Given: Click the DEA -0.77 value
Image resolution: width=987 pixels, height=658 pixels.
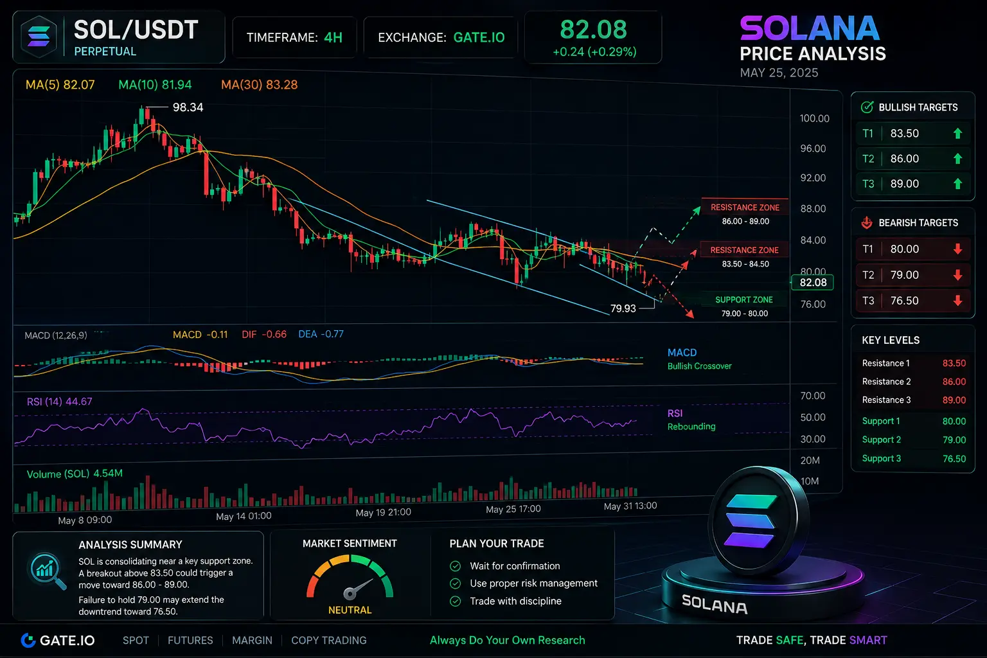Looking at the screenshot, I should 321,335.
